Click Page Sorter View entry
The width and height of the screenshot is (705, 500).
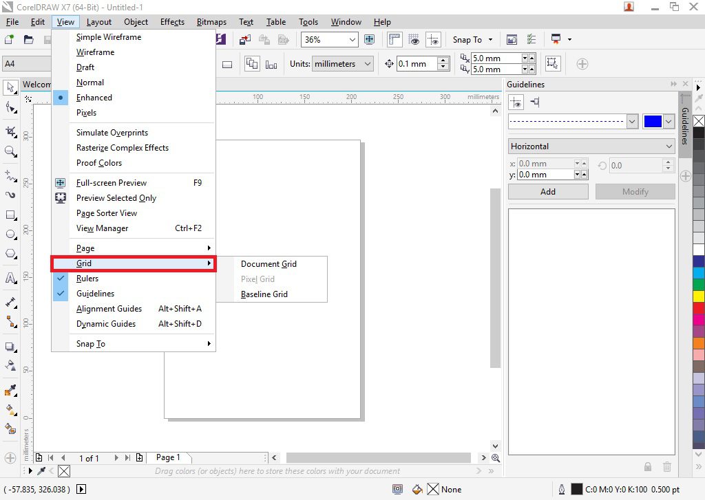tap(134, 213)
